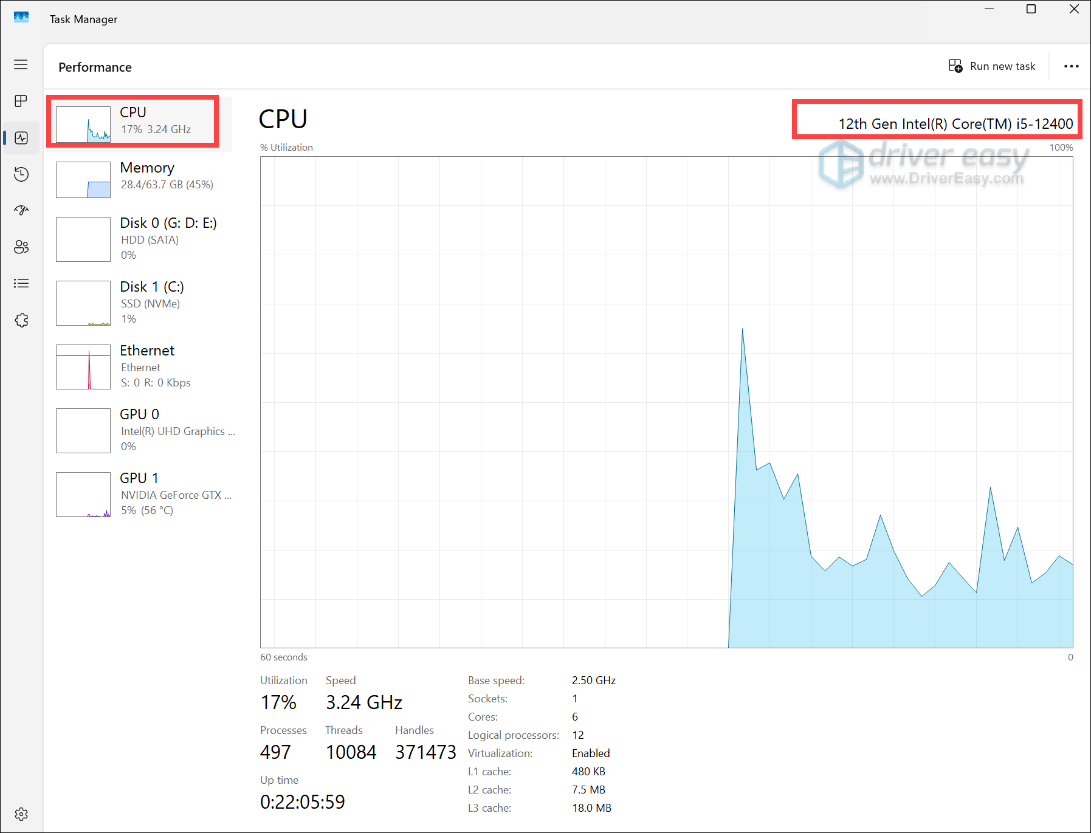Switch to the Memory performance tab
The image size is (1091, 833).
coord(146,179)
